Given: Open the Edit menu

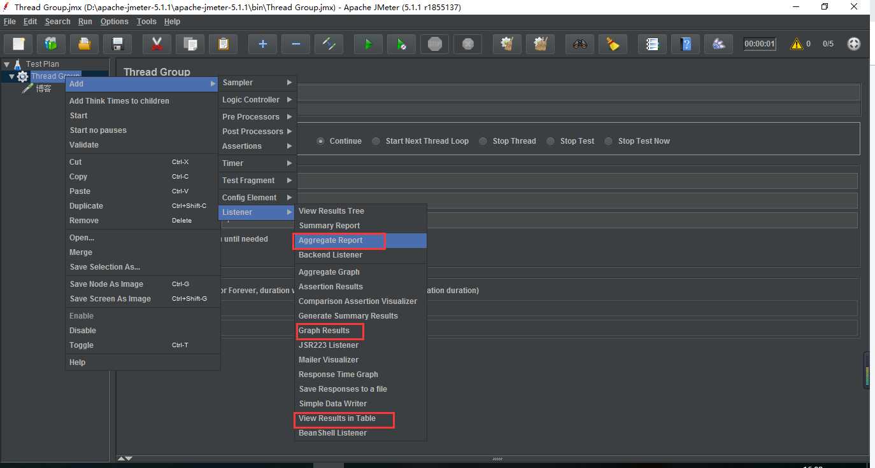Looking at the screenshot, I should pyautogui.click(x=31, y=22).
